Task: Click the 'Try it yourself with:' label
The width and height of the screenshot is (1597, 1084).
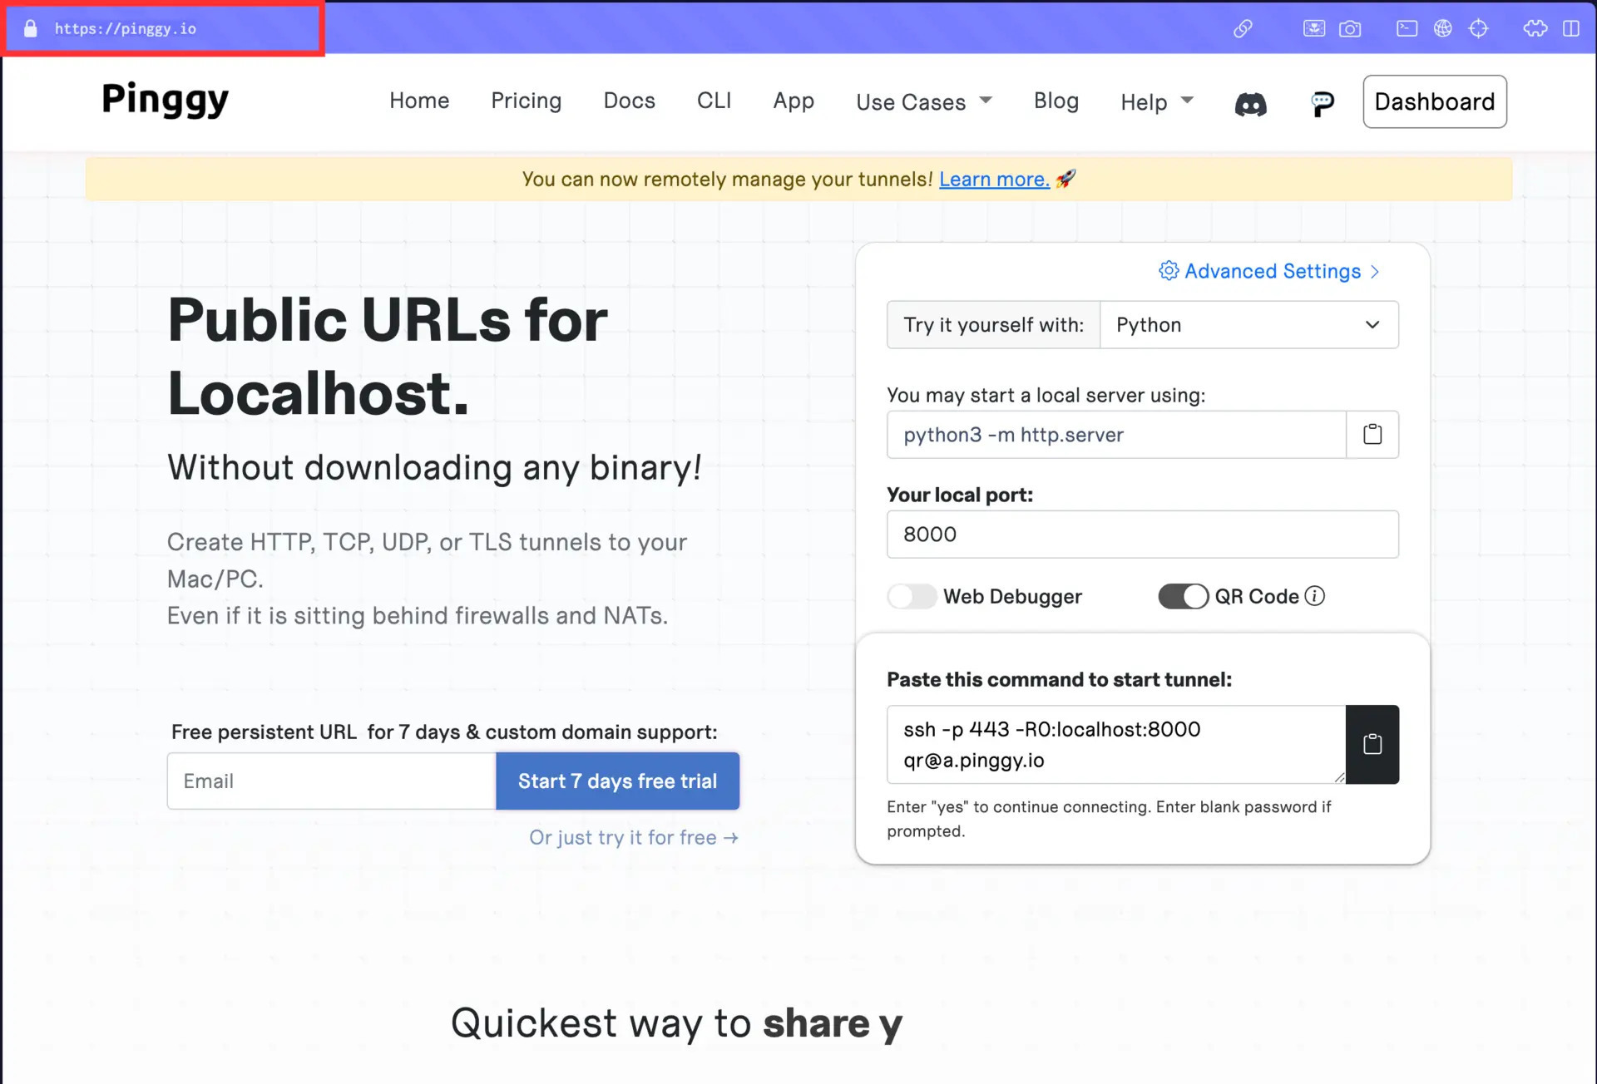Action: pos(994,324)
